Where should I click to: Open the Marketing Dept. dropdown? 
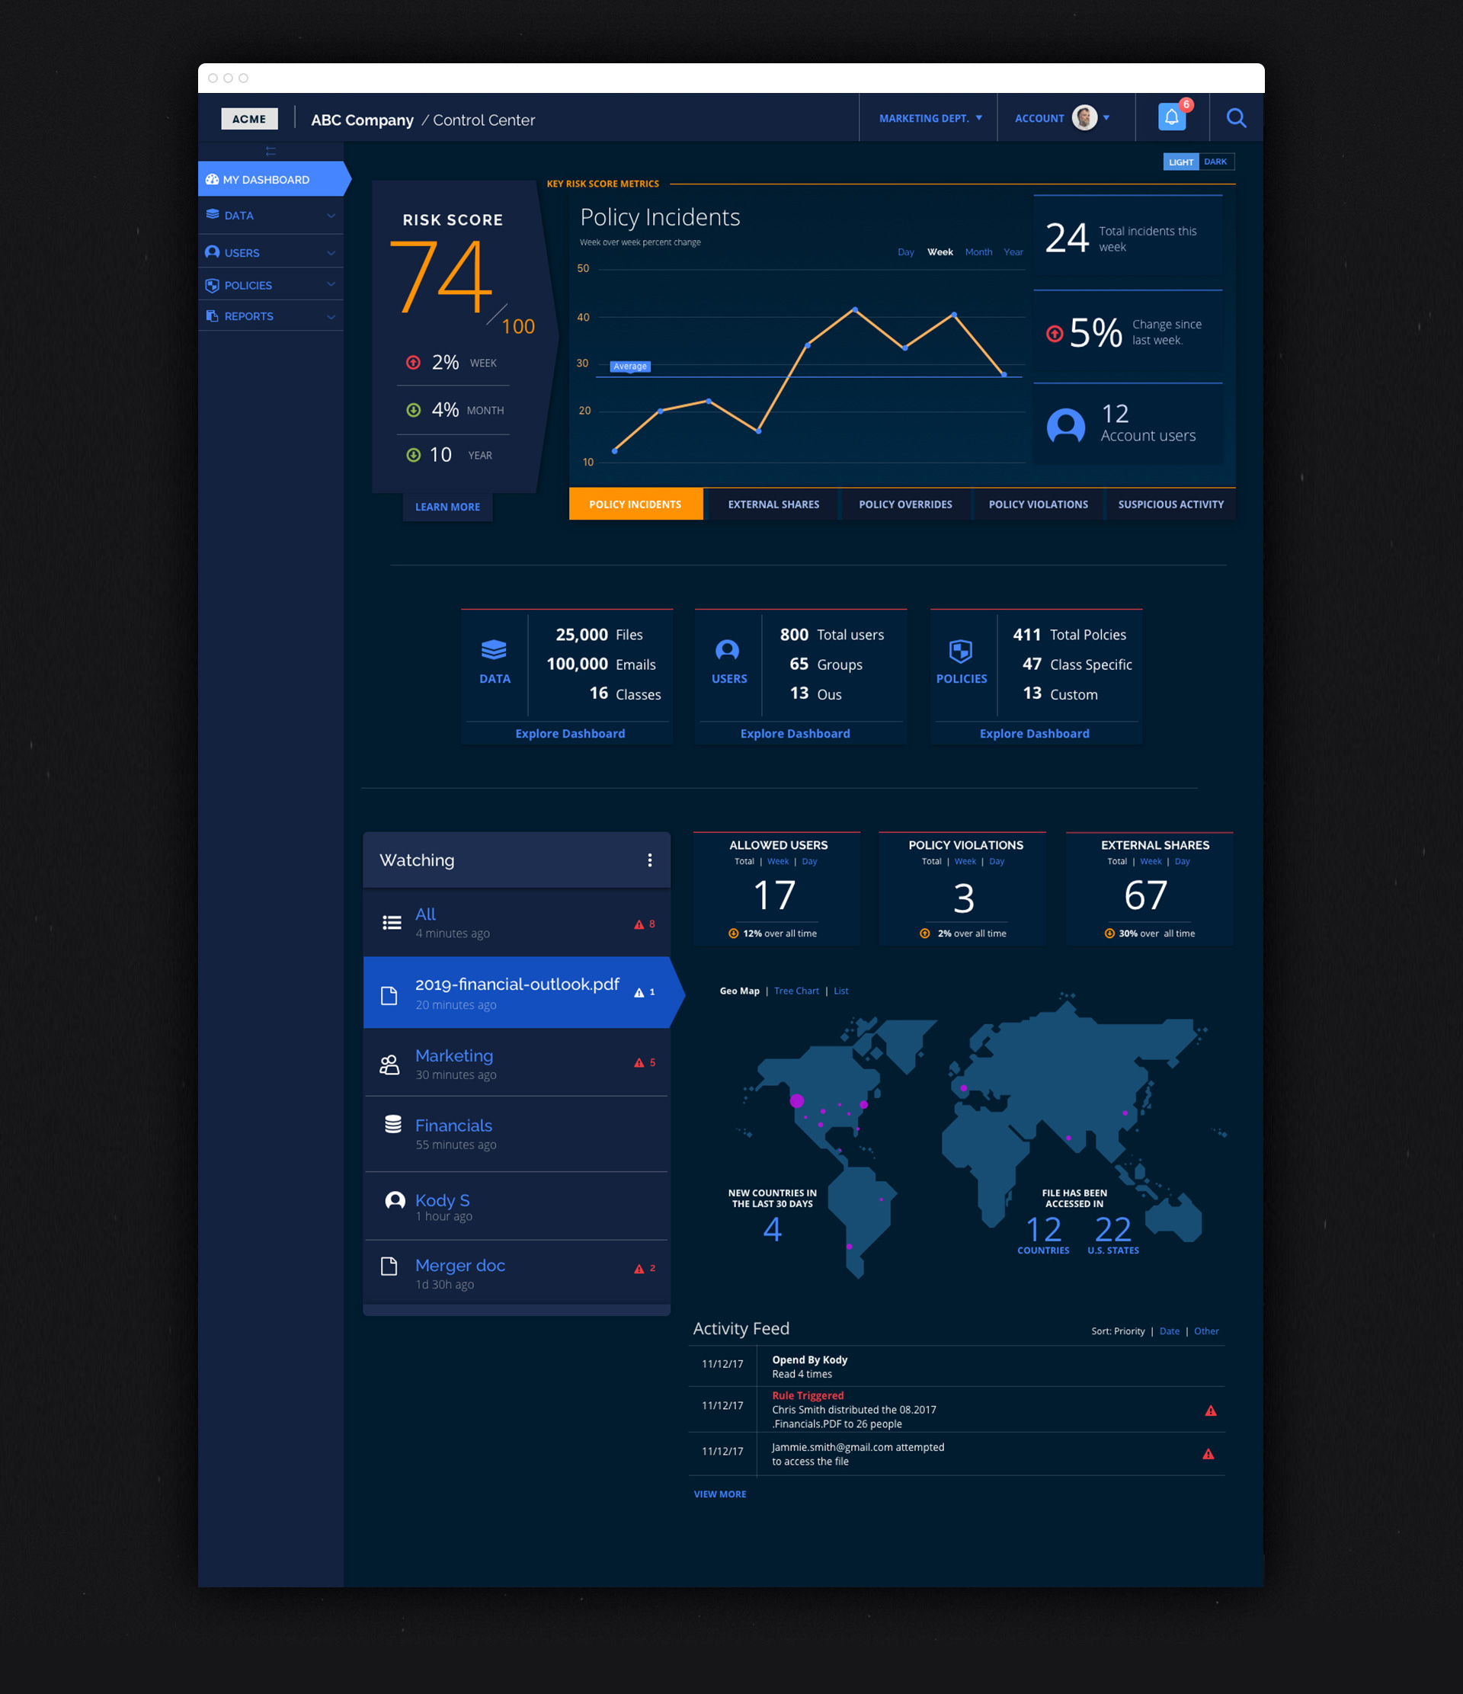pos(930,119)
